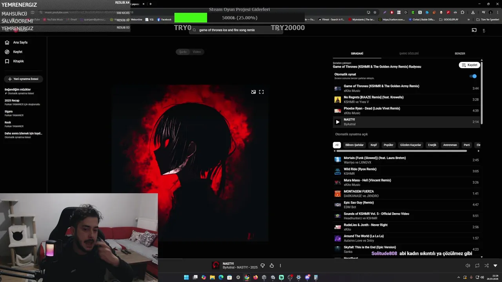Viewport: 502px width, 282px height.
Task: Select Popüler filter chip
Action: click(388, 145)
